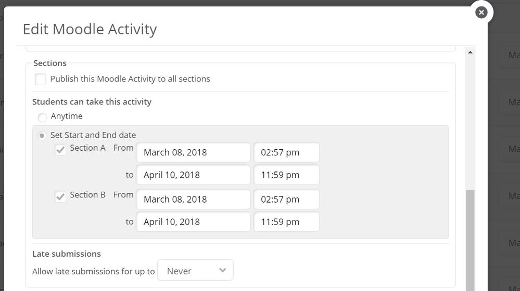This screenshot has height=291, width=520.
Task: Edit Section B to date April 10, 2018
Action: point(193,222)
